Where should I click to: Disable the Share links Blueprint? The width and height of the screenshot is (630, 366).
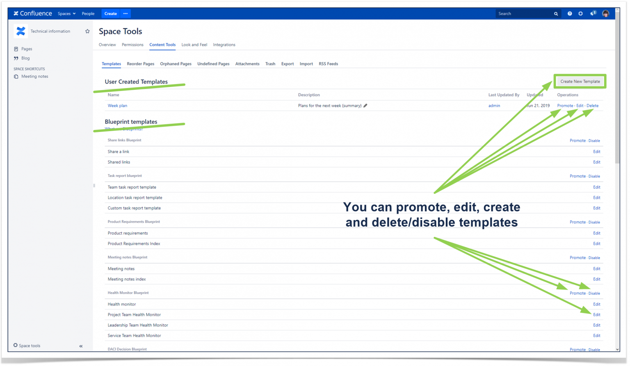595,140
